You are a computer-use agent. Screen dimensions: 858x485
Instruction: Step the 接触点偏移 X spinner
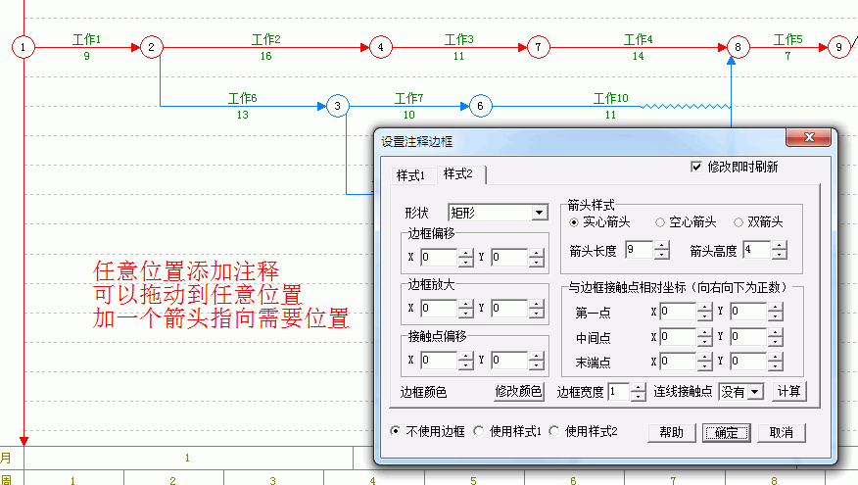465,360
